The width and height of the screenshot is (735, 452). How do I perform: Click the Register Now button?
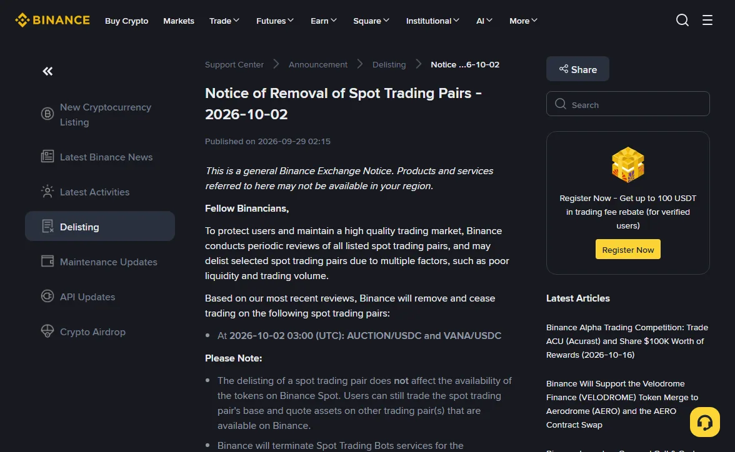(x=627, y=250)
